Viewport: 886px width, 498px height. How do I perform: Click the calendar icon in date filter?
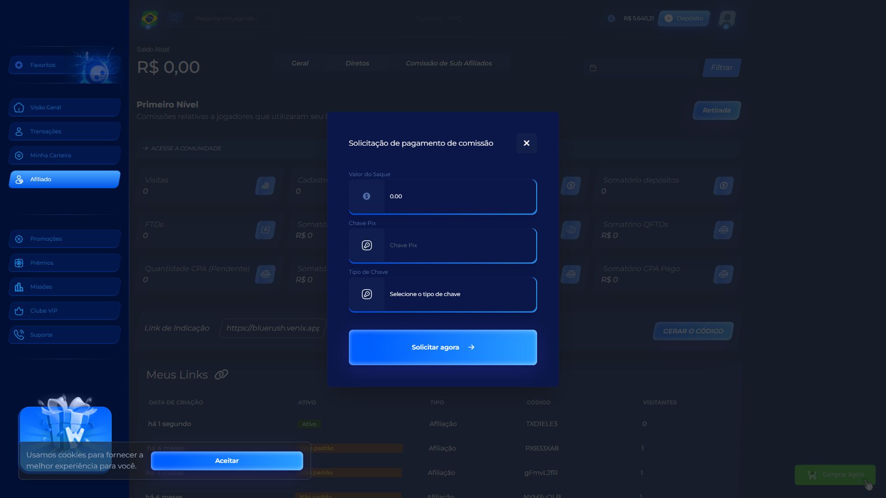(593, 68)
